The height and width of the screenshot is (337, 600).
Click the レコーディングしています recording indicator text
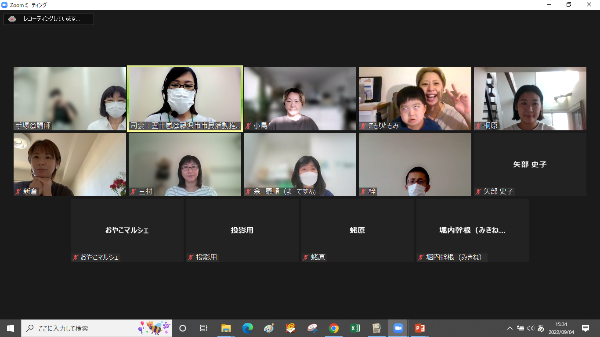coord(51,19)
